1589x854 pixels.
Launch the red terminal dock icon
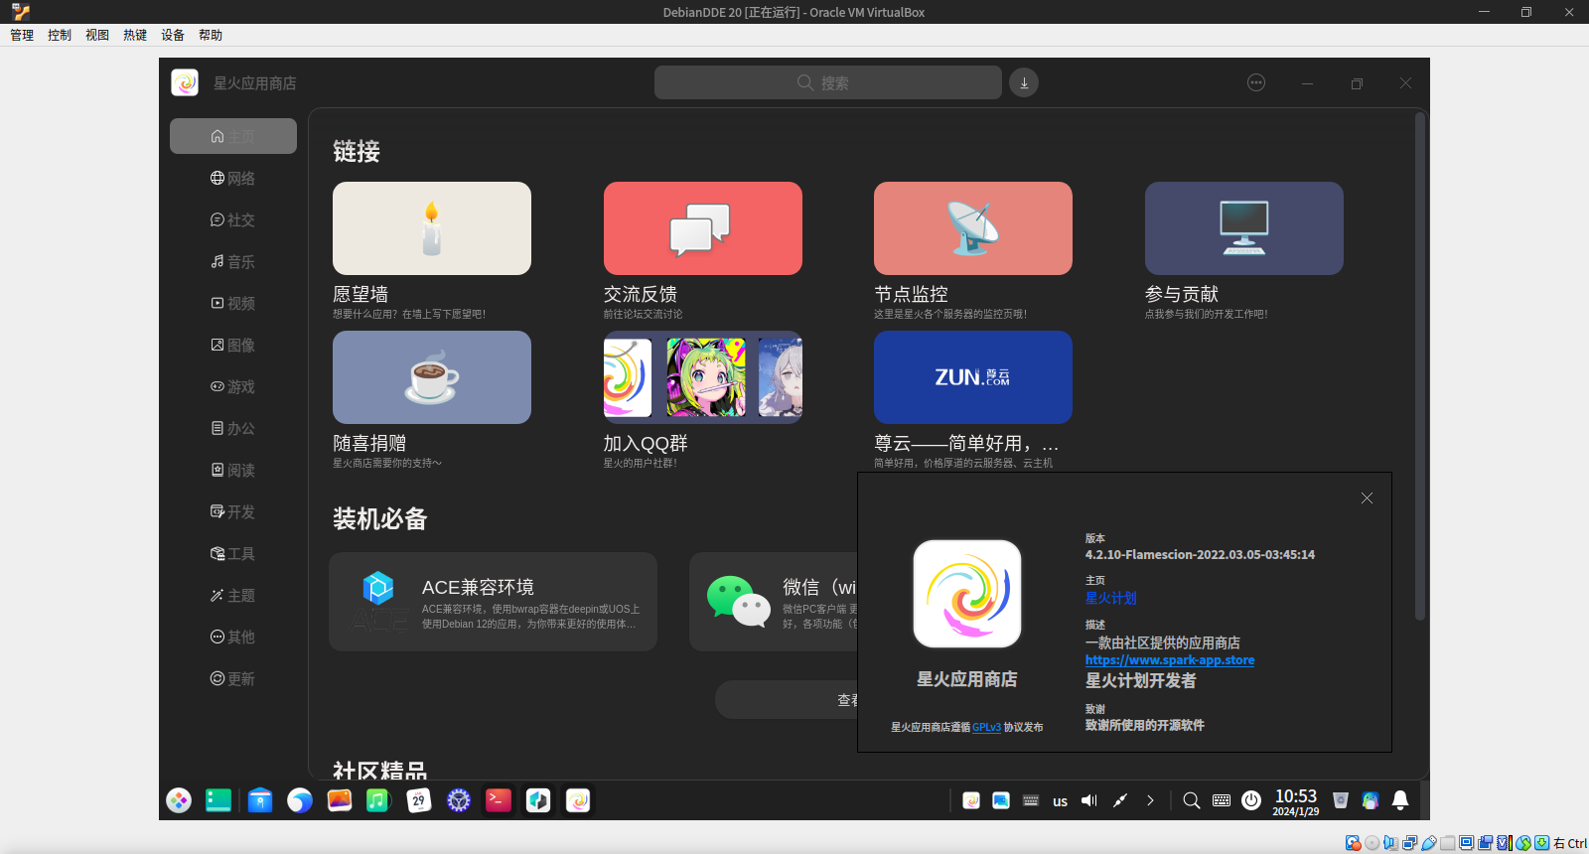(x=499, y=800)
